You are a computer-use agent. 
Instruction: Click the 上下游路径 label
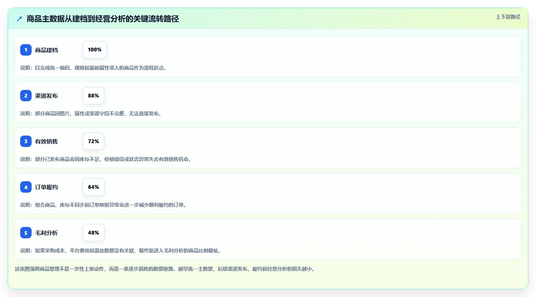[508, 17]
